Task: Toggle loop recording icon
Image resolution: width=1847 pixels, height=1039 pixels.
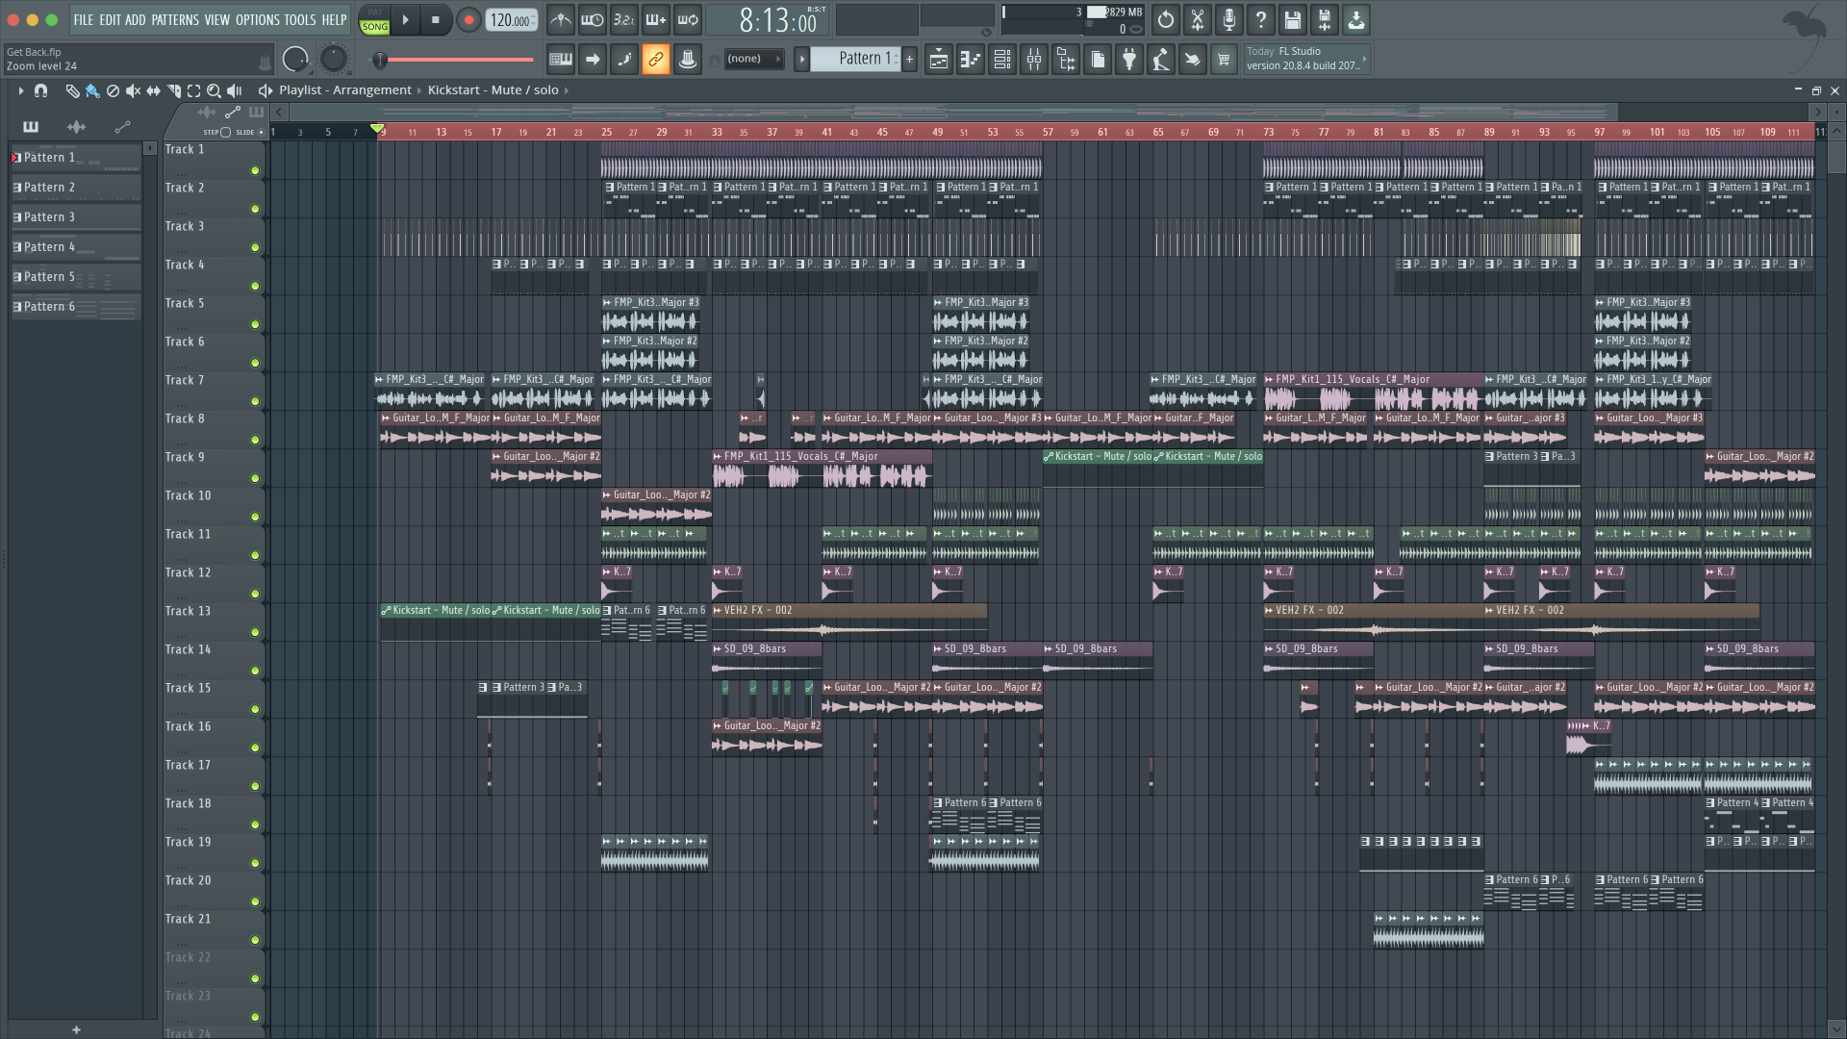Action: [x=688, y=19]
